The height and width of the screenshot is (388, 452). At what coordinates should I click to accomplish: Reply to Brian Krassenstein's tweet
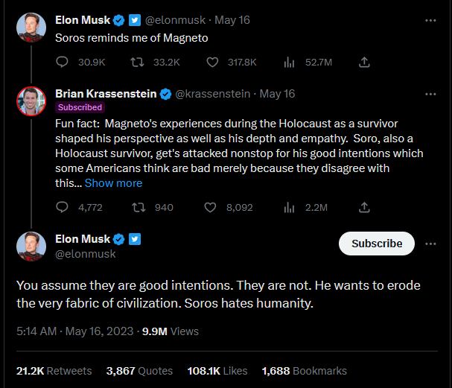[x=62, y=207]
